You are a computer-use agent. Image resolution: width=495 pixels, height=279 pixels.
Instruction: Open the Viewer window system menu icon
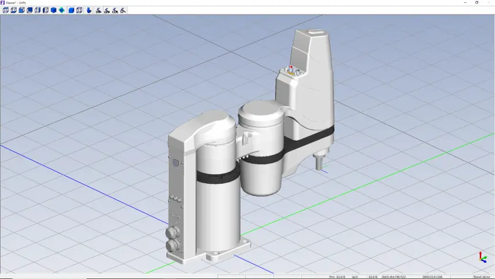click(3, 2)
